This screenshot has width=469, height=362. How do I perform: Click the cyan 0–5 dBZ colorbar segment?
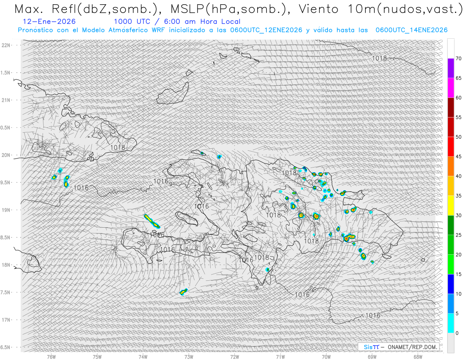click(451, 323)
